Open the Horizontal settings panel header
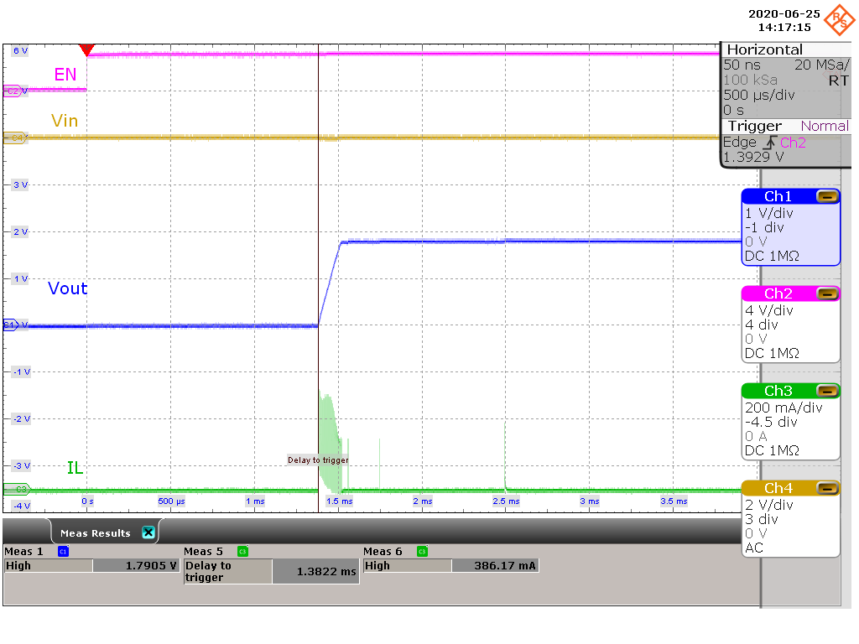859x644 pixels. tap(765, 49)
